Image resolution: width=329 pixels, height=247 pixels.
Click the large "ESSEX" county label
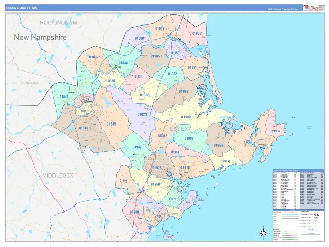(179, 129)
